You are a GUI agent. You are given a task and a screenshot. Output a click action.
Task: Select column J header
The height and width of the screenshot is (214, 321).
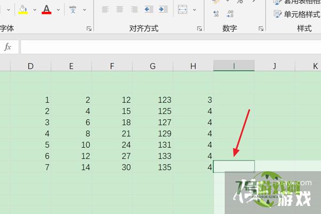click(x=274, y=66)
